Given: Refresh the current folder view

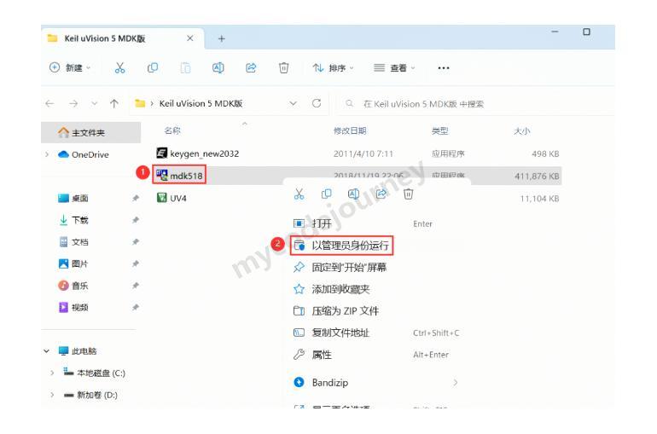Looking at the screenshot, I should tap(317, 103).
